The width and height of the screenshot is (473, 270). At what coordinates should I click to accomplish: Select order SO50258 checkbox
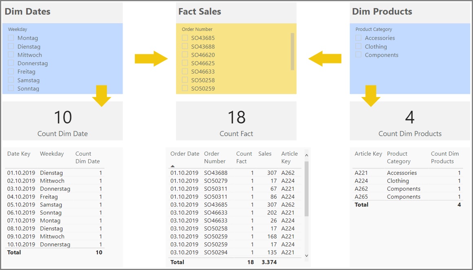(x=185, y=80)
